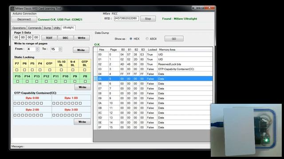The width and height of the screenshot is (284, 159).
Task: Toggle last bit checkbox of Byte 3
Action: 80,115
